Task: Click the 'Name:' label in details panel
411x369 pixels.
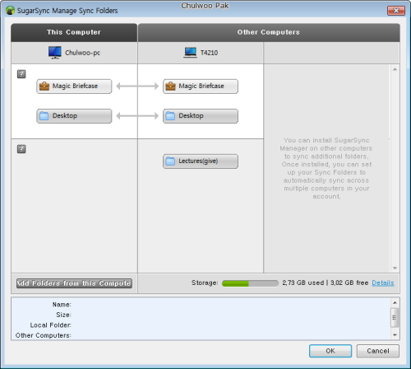Action: tap(62, 305)
